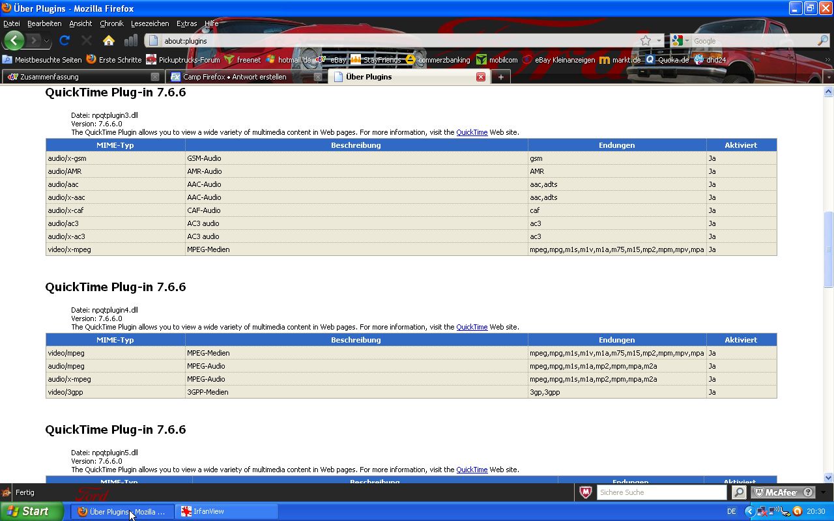Click the McAfee shield icon in status bar

pyautogui.click(x=585, y=492)
